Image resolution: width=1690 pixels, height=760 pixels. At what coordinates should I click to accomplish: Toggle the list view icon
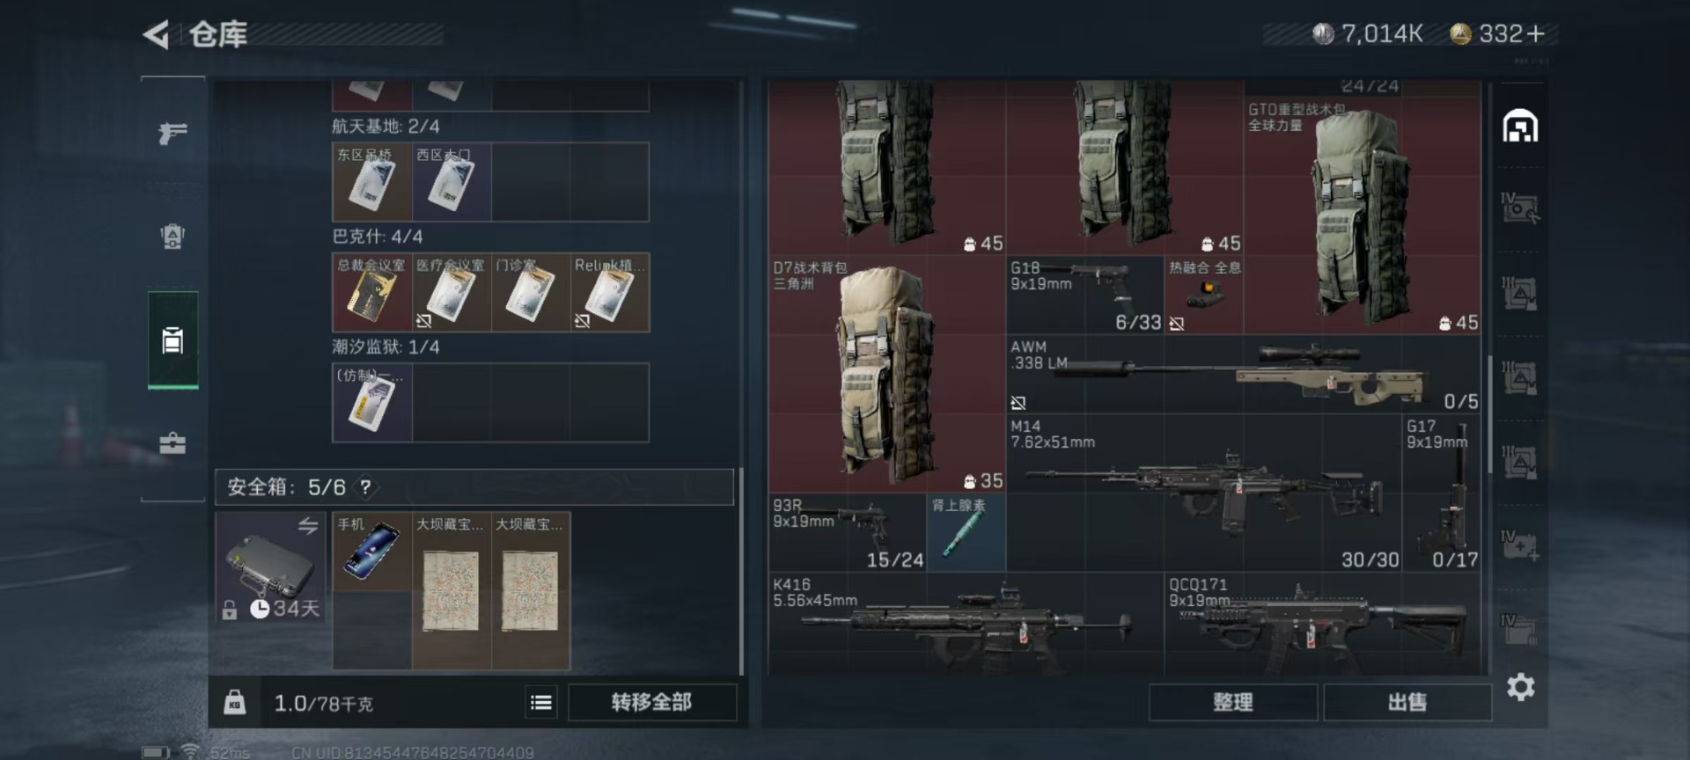pyautogui.click(x=541, y=702)
